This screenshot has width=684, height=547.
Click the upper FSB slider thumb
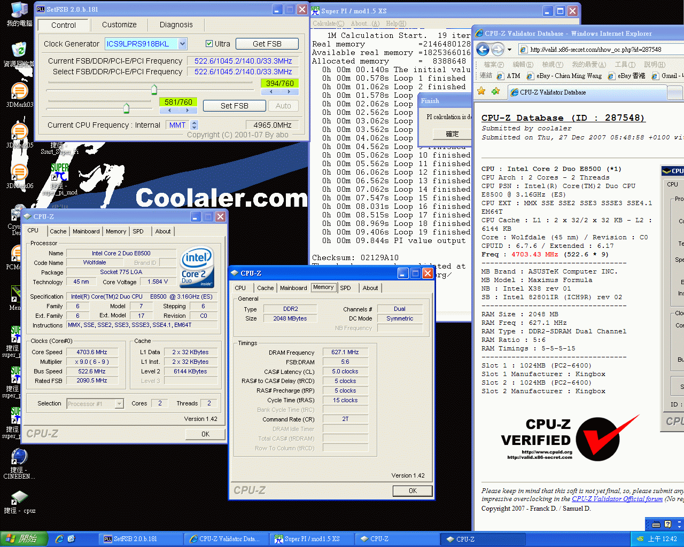click(x=154, y=89)
